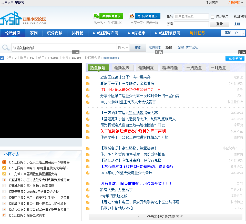
Task: Click hot search term 青年公社
Action: point(192,47)
